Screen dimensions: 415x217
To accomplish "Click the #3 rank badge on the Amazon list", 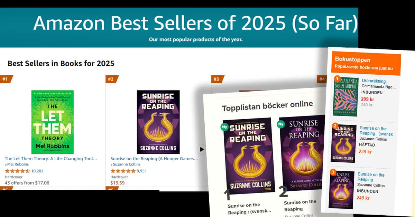I will pos(218,79).
